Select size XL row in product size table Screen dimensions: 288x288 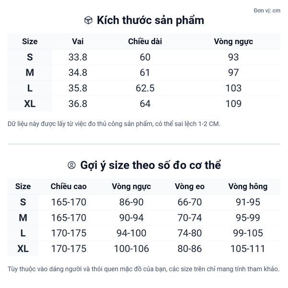[x=30, y=104]
